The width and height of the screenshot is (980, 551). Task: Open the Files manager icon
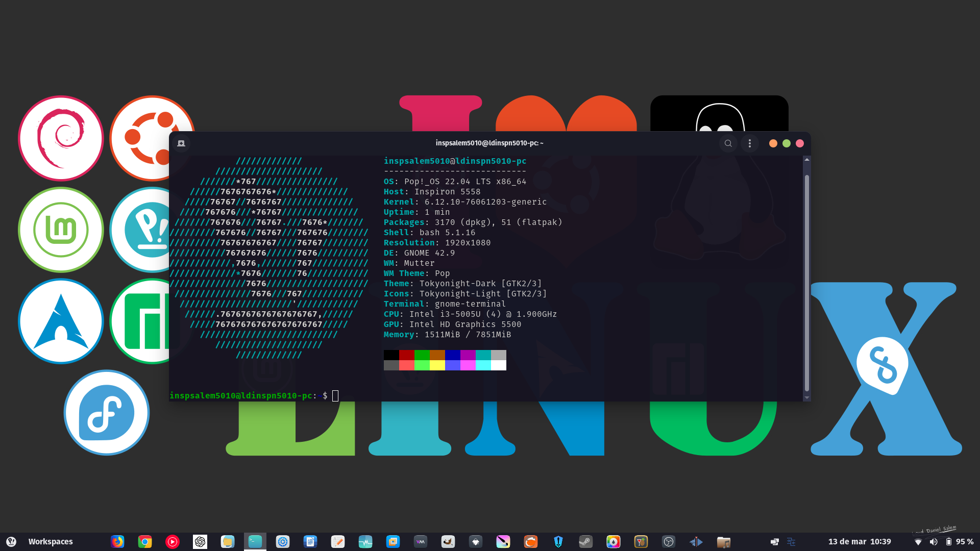(228, 542)
